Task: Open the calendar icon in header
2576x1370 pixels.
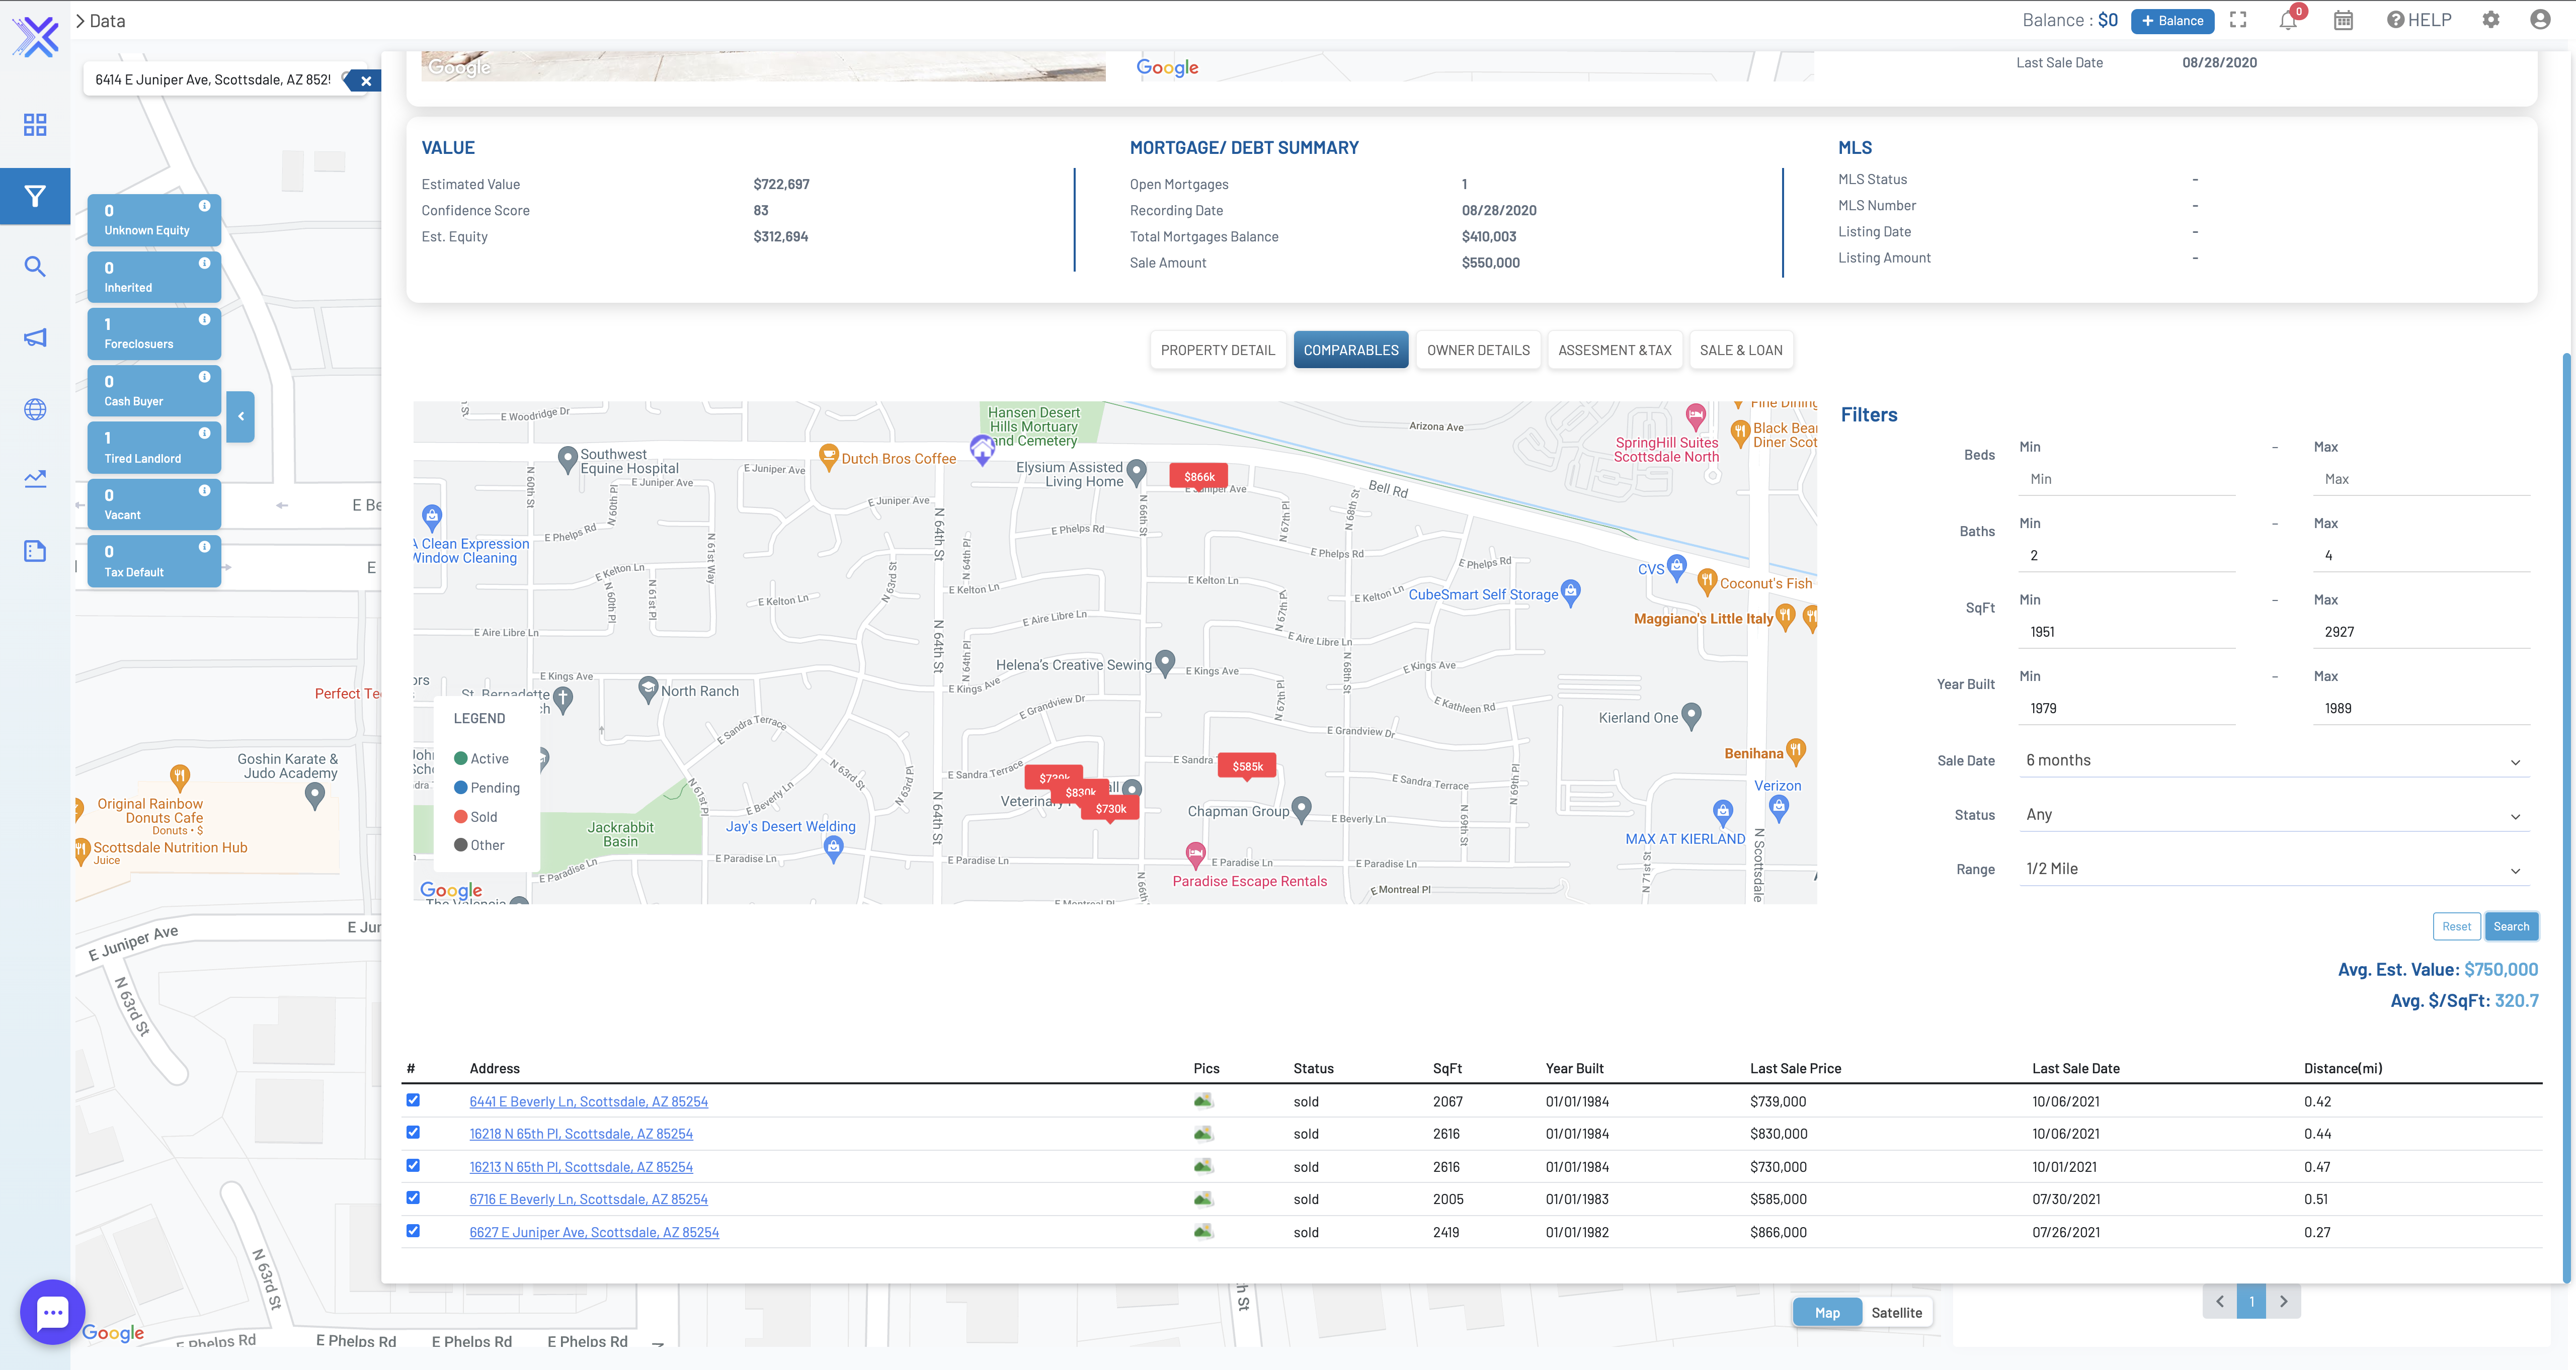Action: [x=2343, y=20]
